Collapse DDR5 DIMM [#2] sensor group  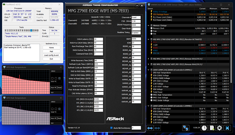pyautogui.click(x=148, y=106)
